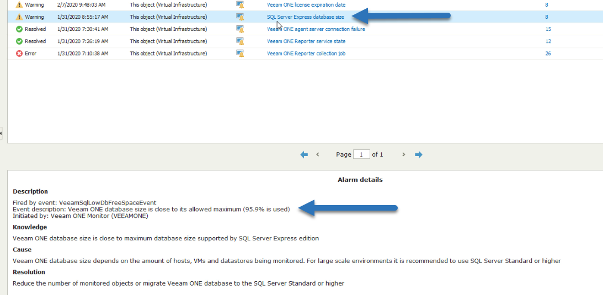Click alarm type icon in license expiration row

240,5
